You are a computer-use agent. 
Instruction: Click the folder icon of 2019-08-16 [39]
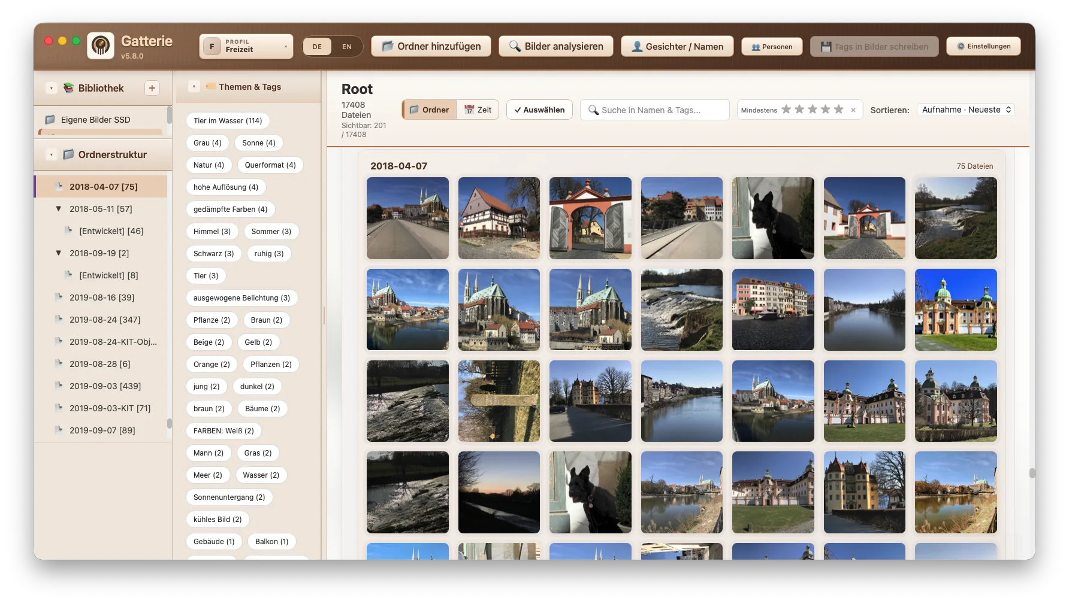[59, 297]
